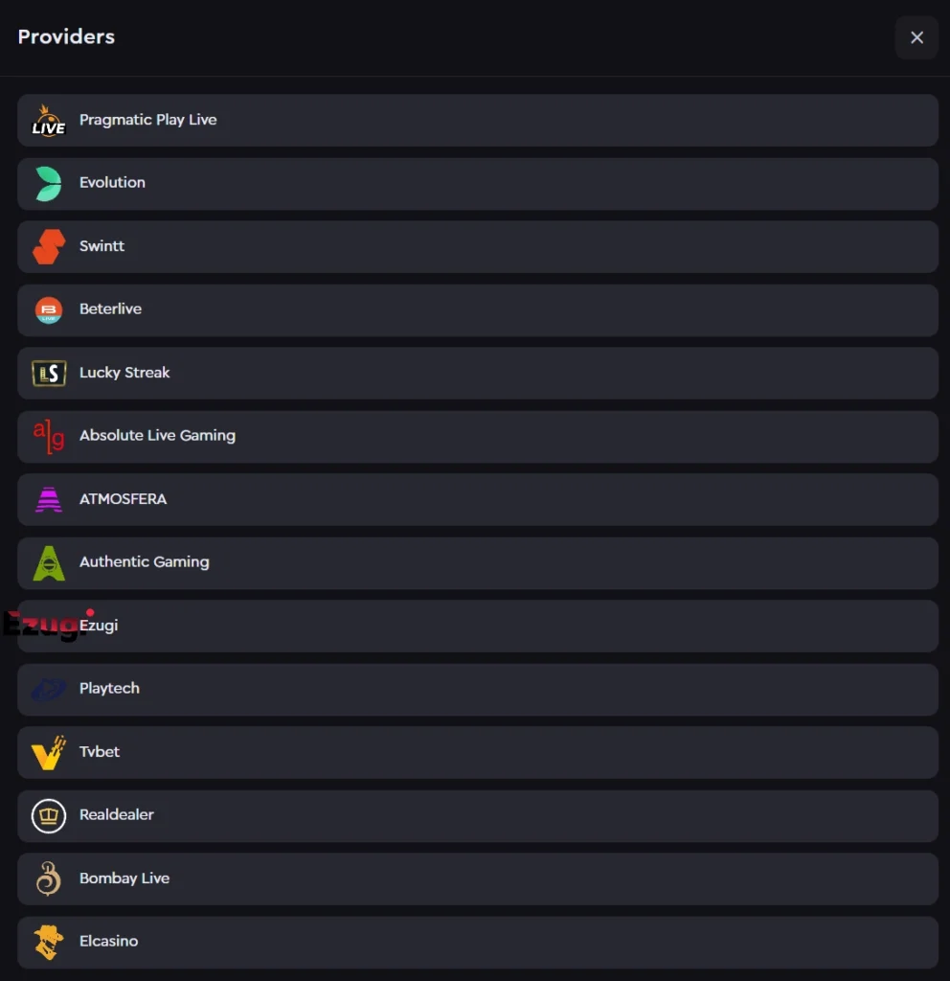Click the purple ATMOSFERA icon
Image resolution: width=950 pixels, height=981 pixels.
click(48, 499)
